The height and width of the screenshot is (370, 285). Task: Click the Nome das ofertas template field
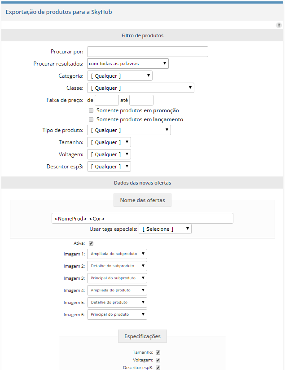[143, 218]
